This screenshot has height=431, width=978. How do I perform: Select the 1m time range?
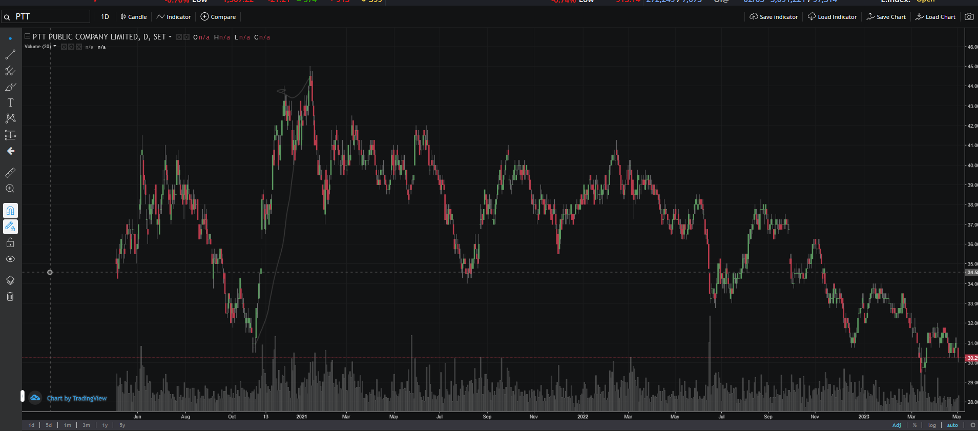[x=68, y=425]
